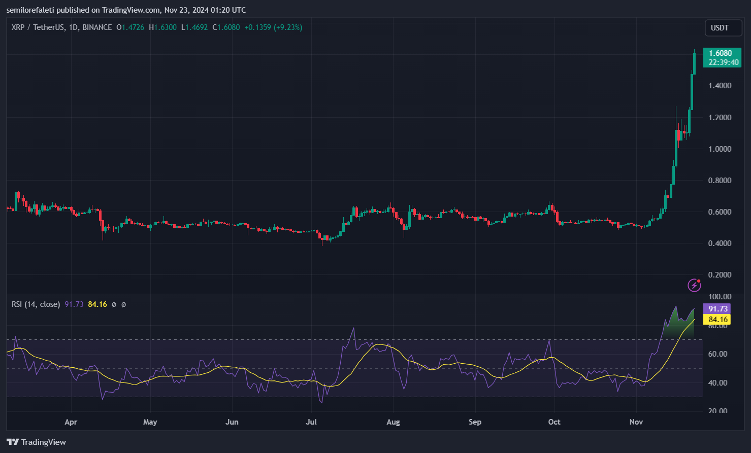Image resolution: width=751 pixels, height=453 pixels.
Task: Click the purple RSI value tag 91.73
Action: coord(717,308)
